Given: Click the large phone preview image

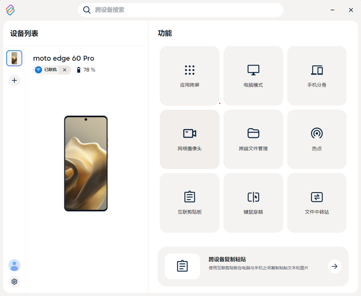Looking at the screenshot, I should [x=86, y=164].
